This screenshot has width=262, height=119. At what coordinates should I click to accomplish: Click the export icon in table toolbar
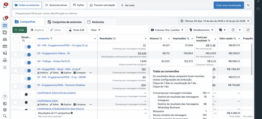(233, 30)
